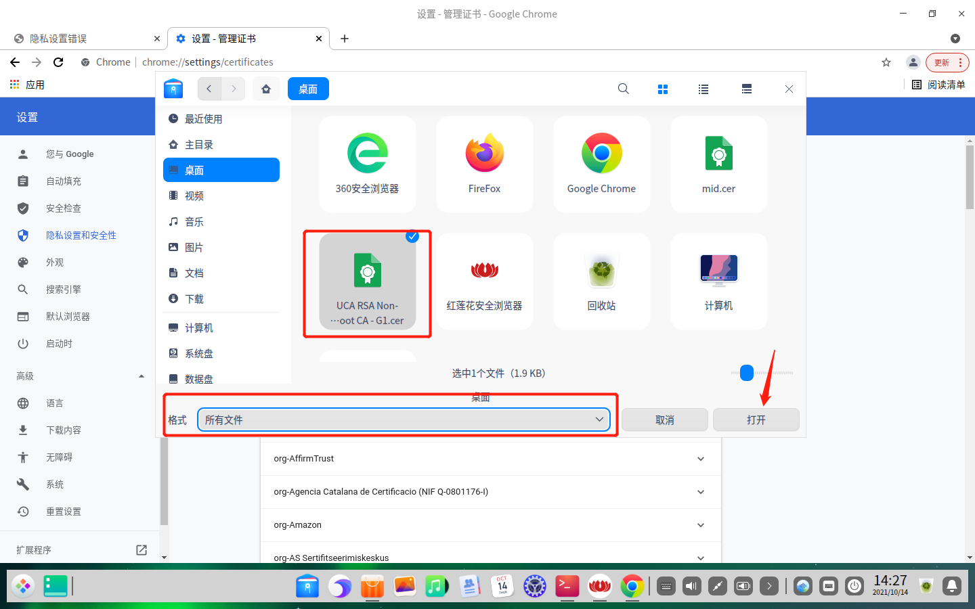975x609 pixels.
Task: Select the Google Chrome desktop shortcut
Action: click(601, 164)
